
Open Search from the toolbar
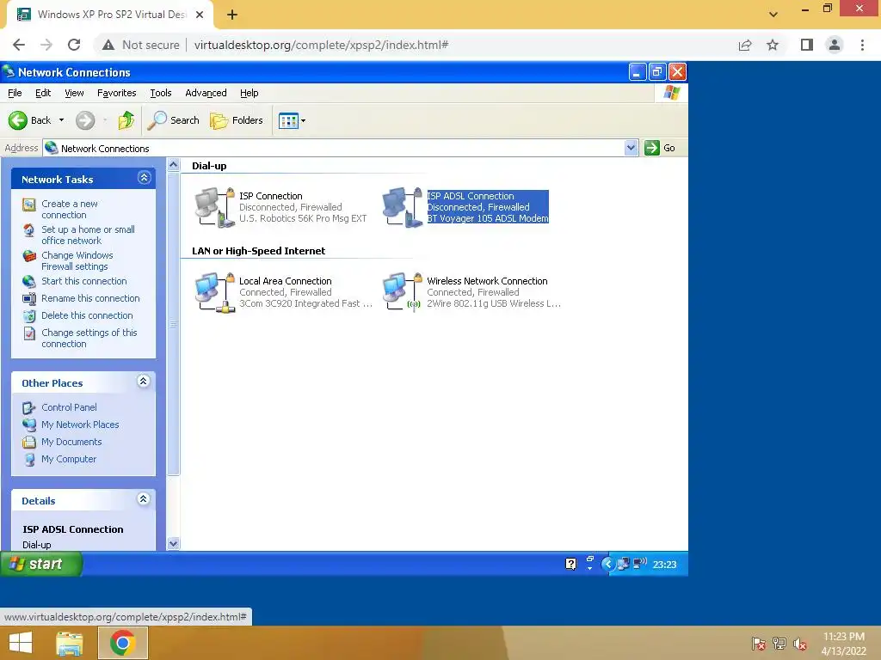174,120
